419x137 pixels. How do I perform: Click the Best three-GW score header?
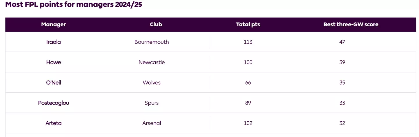click(351, 25)
